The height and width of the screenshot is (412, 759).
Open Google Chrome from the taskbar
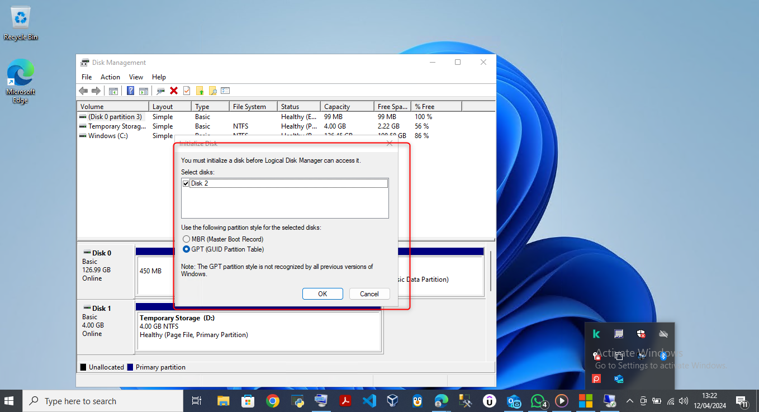272,401
